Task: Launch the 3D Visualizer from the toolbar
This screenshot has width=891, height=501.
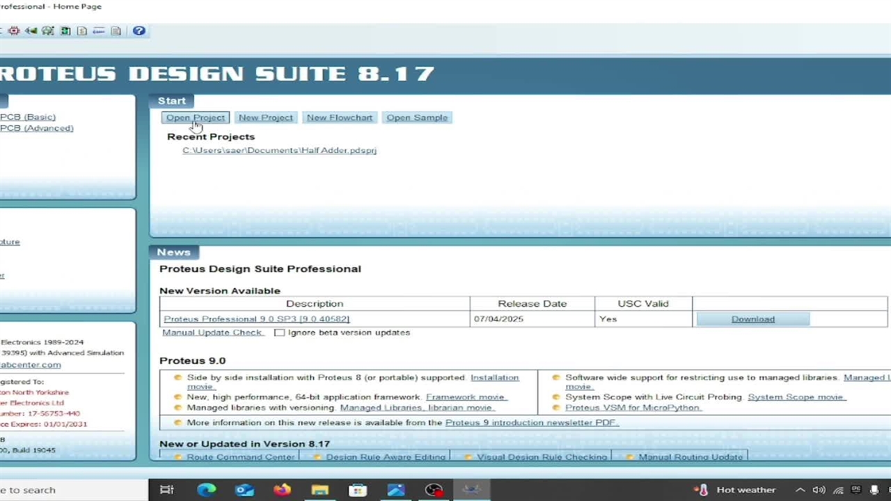Action: coord(31,31)
